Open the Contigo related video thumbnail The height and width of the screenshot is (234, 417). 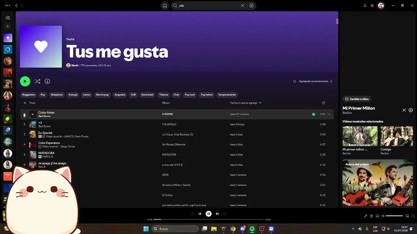(x=397, y=136)
